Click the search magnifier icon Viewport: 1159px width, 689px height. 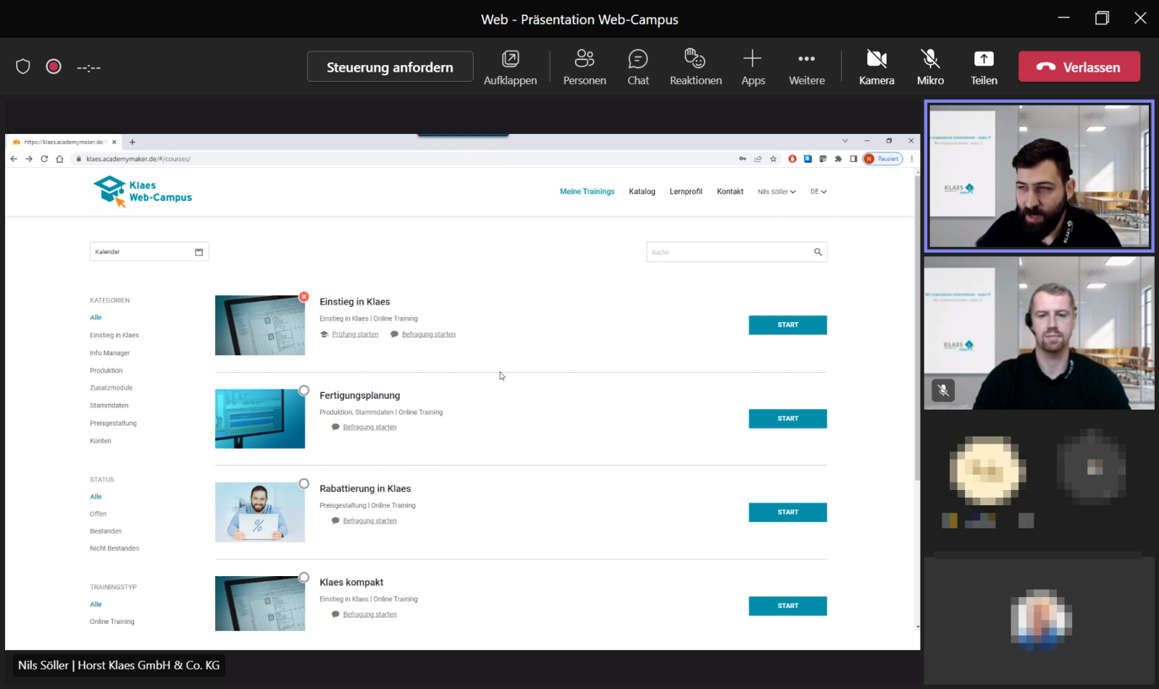[x=818, y=252]
